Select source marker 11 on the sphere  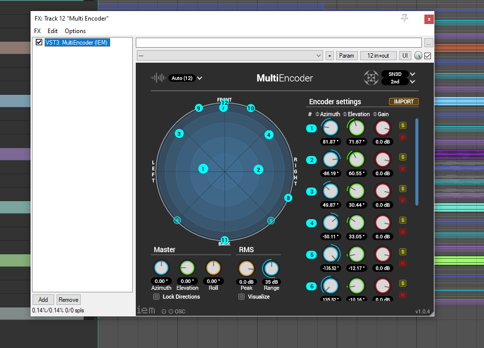(224, 240)
